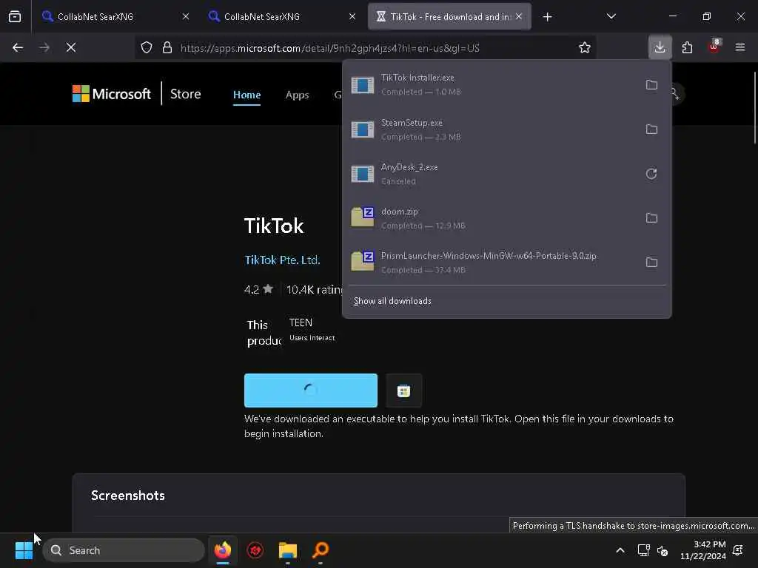
Task: Show site tracking protection shield info
Action: [x=147, y=47]
